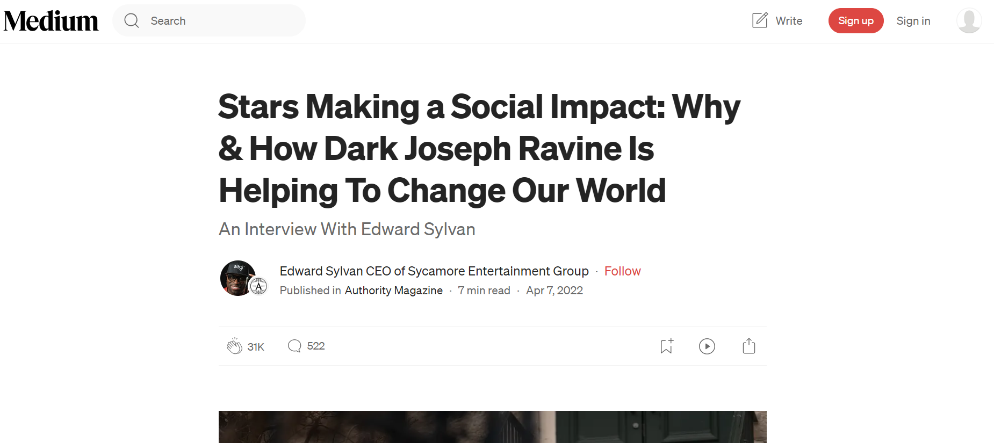Click the article hero image
Screen dimensions: 994x443
point(493,427)
